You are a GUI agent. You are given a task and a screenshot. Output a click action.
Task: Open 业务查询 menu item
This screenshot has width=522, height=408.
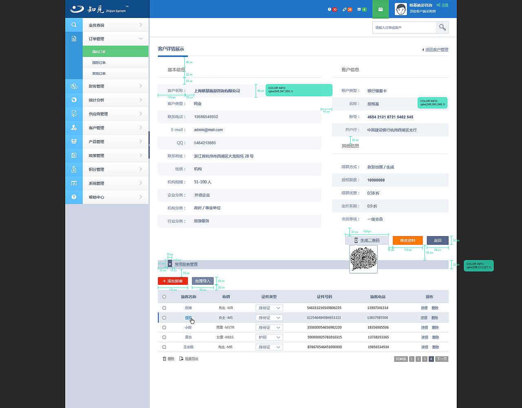(115, 25)
